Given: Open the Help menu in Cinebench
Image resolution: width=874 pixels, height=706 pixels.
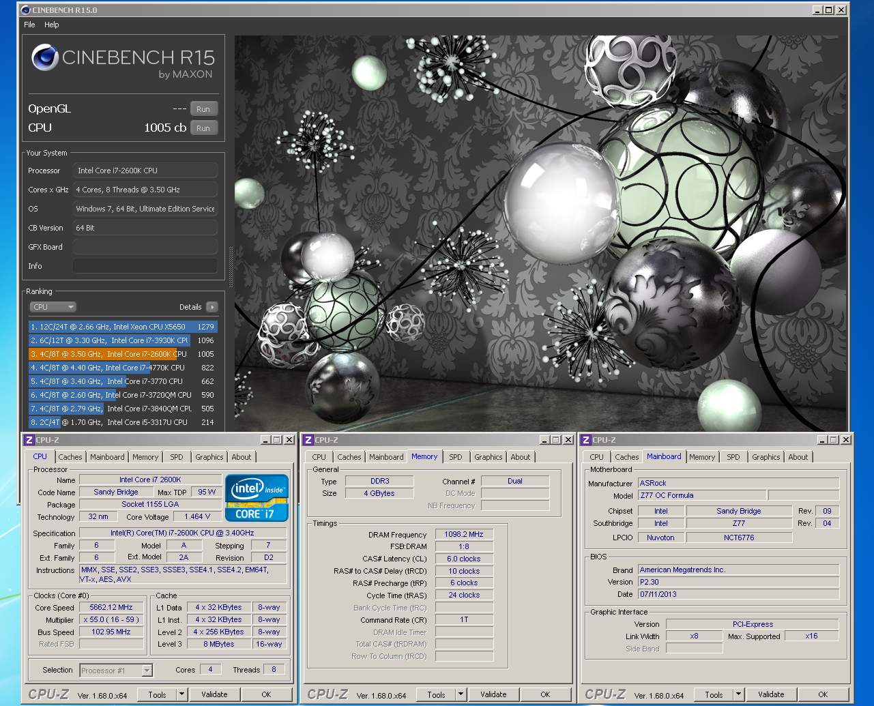Looking at the screenshot, I should [52, 25].
